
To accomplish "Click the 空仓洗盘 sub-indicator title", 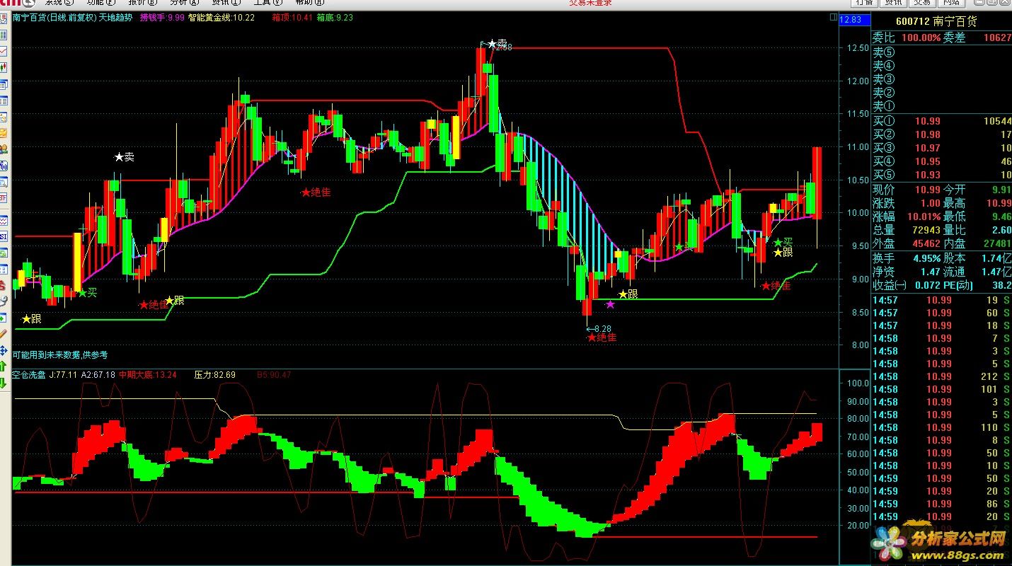I will click(x=28, y=375).
